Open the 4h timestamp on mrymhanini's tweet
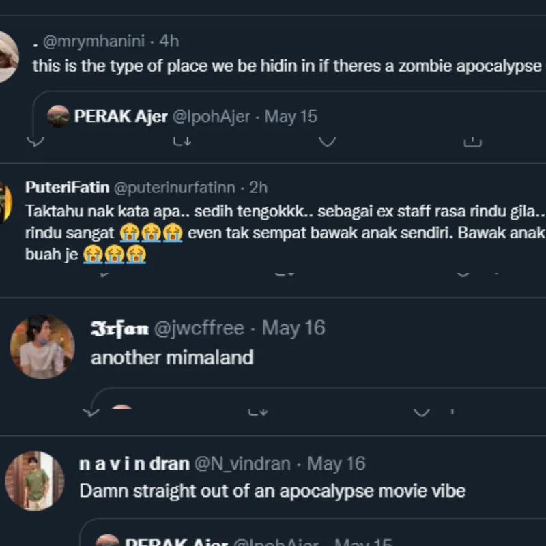546x546 pixels. (169, 42)
